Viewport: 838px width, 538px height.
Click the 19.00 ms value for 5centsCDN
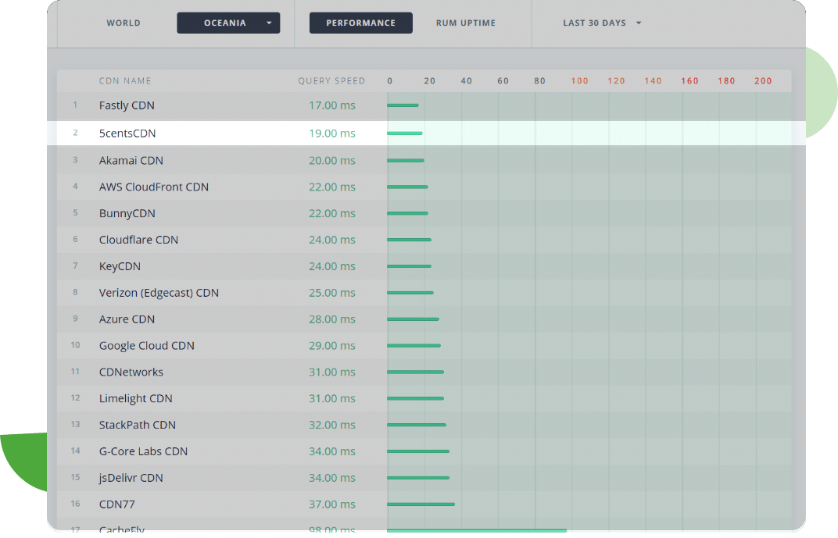(331, 134)
